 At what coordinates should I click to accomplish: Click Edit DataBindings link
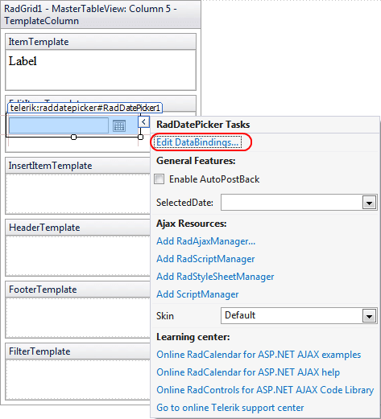(197, 142)
